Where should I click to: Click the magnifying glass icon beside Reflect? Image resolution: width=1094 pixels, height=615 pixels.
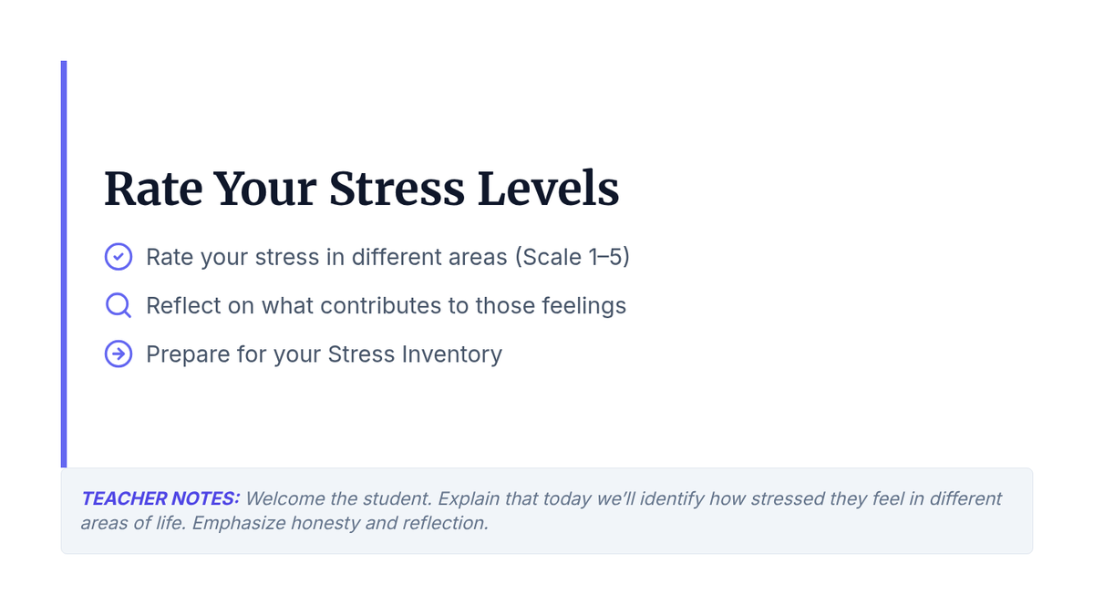point(119,305)
